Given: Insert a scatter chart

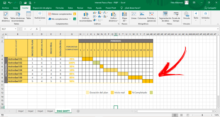Looking at the screenshot, I should click(x=100, y=20).
